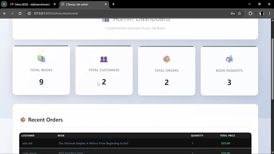Open the extensions puzzle icon

click(250, 13)
